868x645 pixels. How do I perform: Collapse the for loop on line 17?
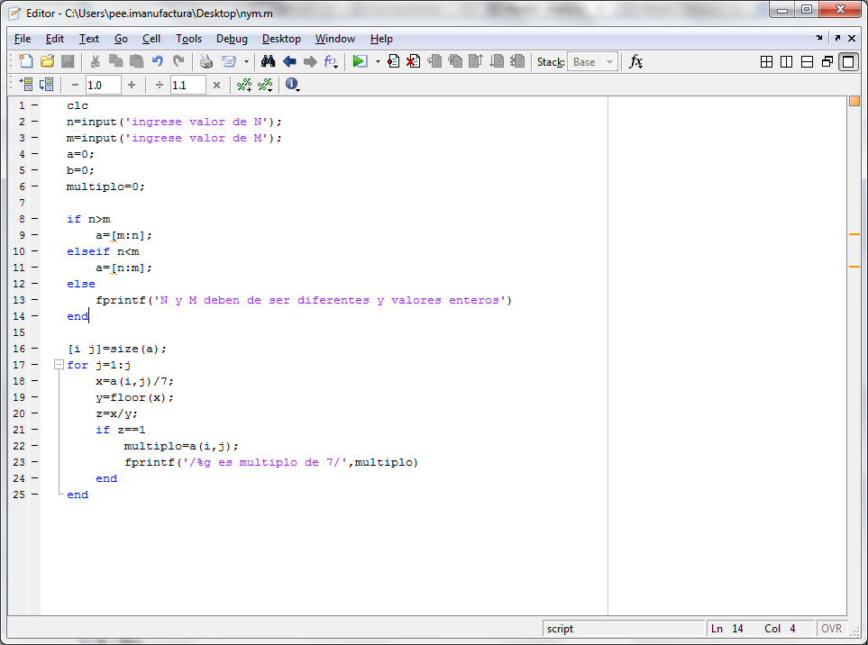tap(59, 365)
